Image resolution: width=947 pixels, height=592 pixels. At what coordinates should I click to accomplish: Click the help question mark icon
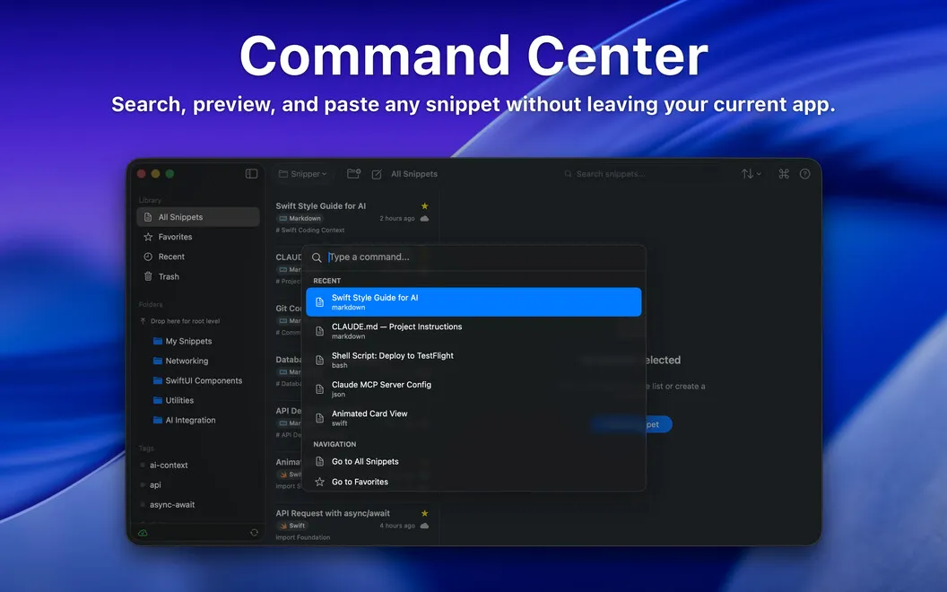805,174
